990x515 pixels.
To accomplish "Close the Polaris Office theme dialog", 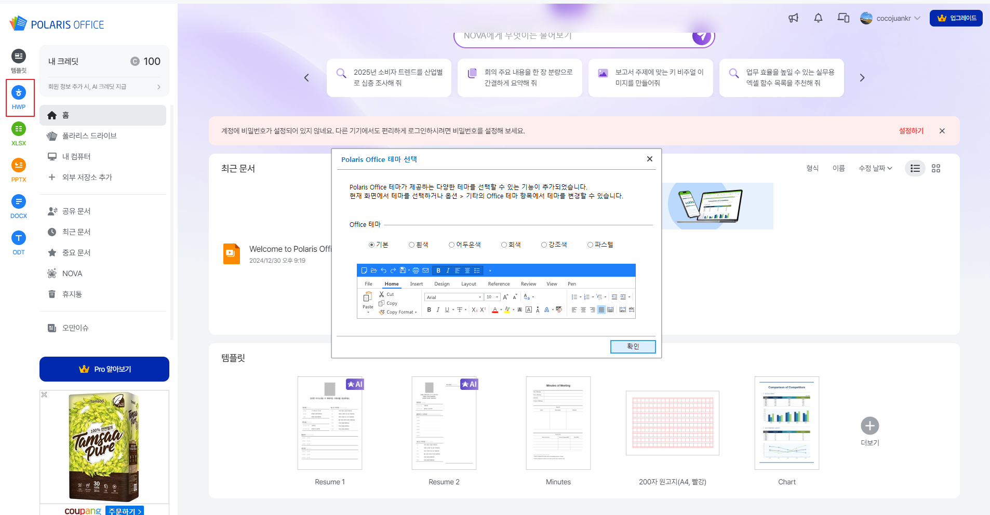I will tap(650, 159).
